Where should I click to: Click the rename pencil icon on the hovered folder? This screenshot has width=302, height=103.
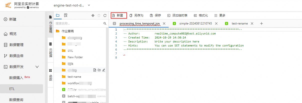(x=104, y=70)
